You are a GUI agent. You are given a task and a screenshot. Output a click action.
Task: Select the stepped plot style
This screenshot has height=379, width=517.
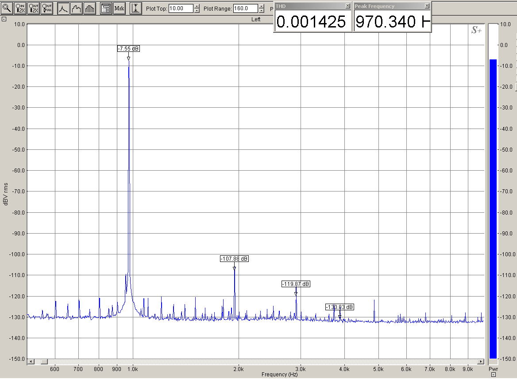[x=77, y=8]
